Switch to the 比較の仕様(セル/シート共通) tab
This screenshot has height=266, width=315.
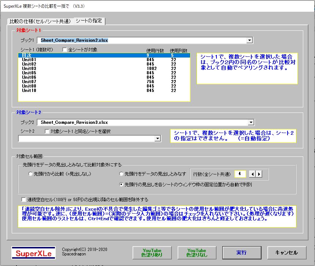click(40, 21)
